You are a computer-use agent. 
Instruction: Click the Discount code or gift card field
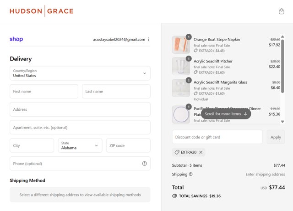(217, 137)
